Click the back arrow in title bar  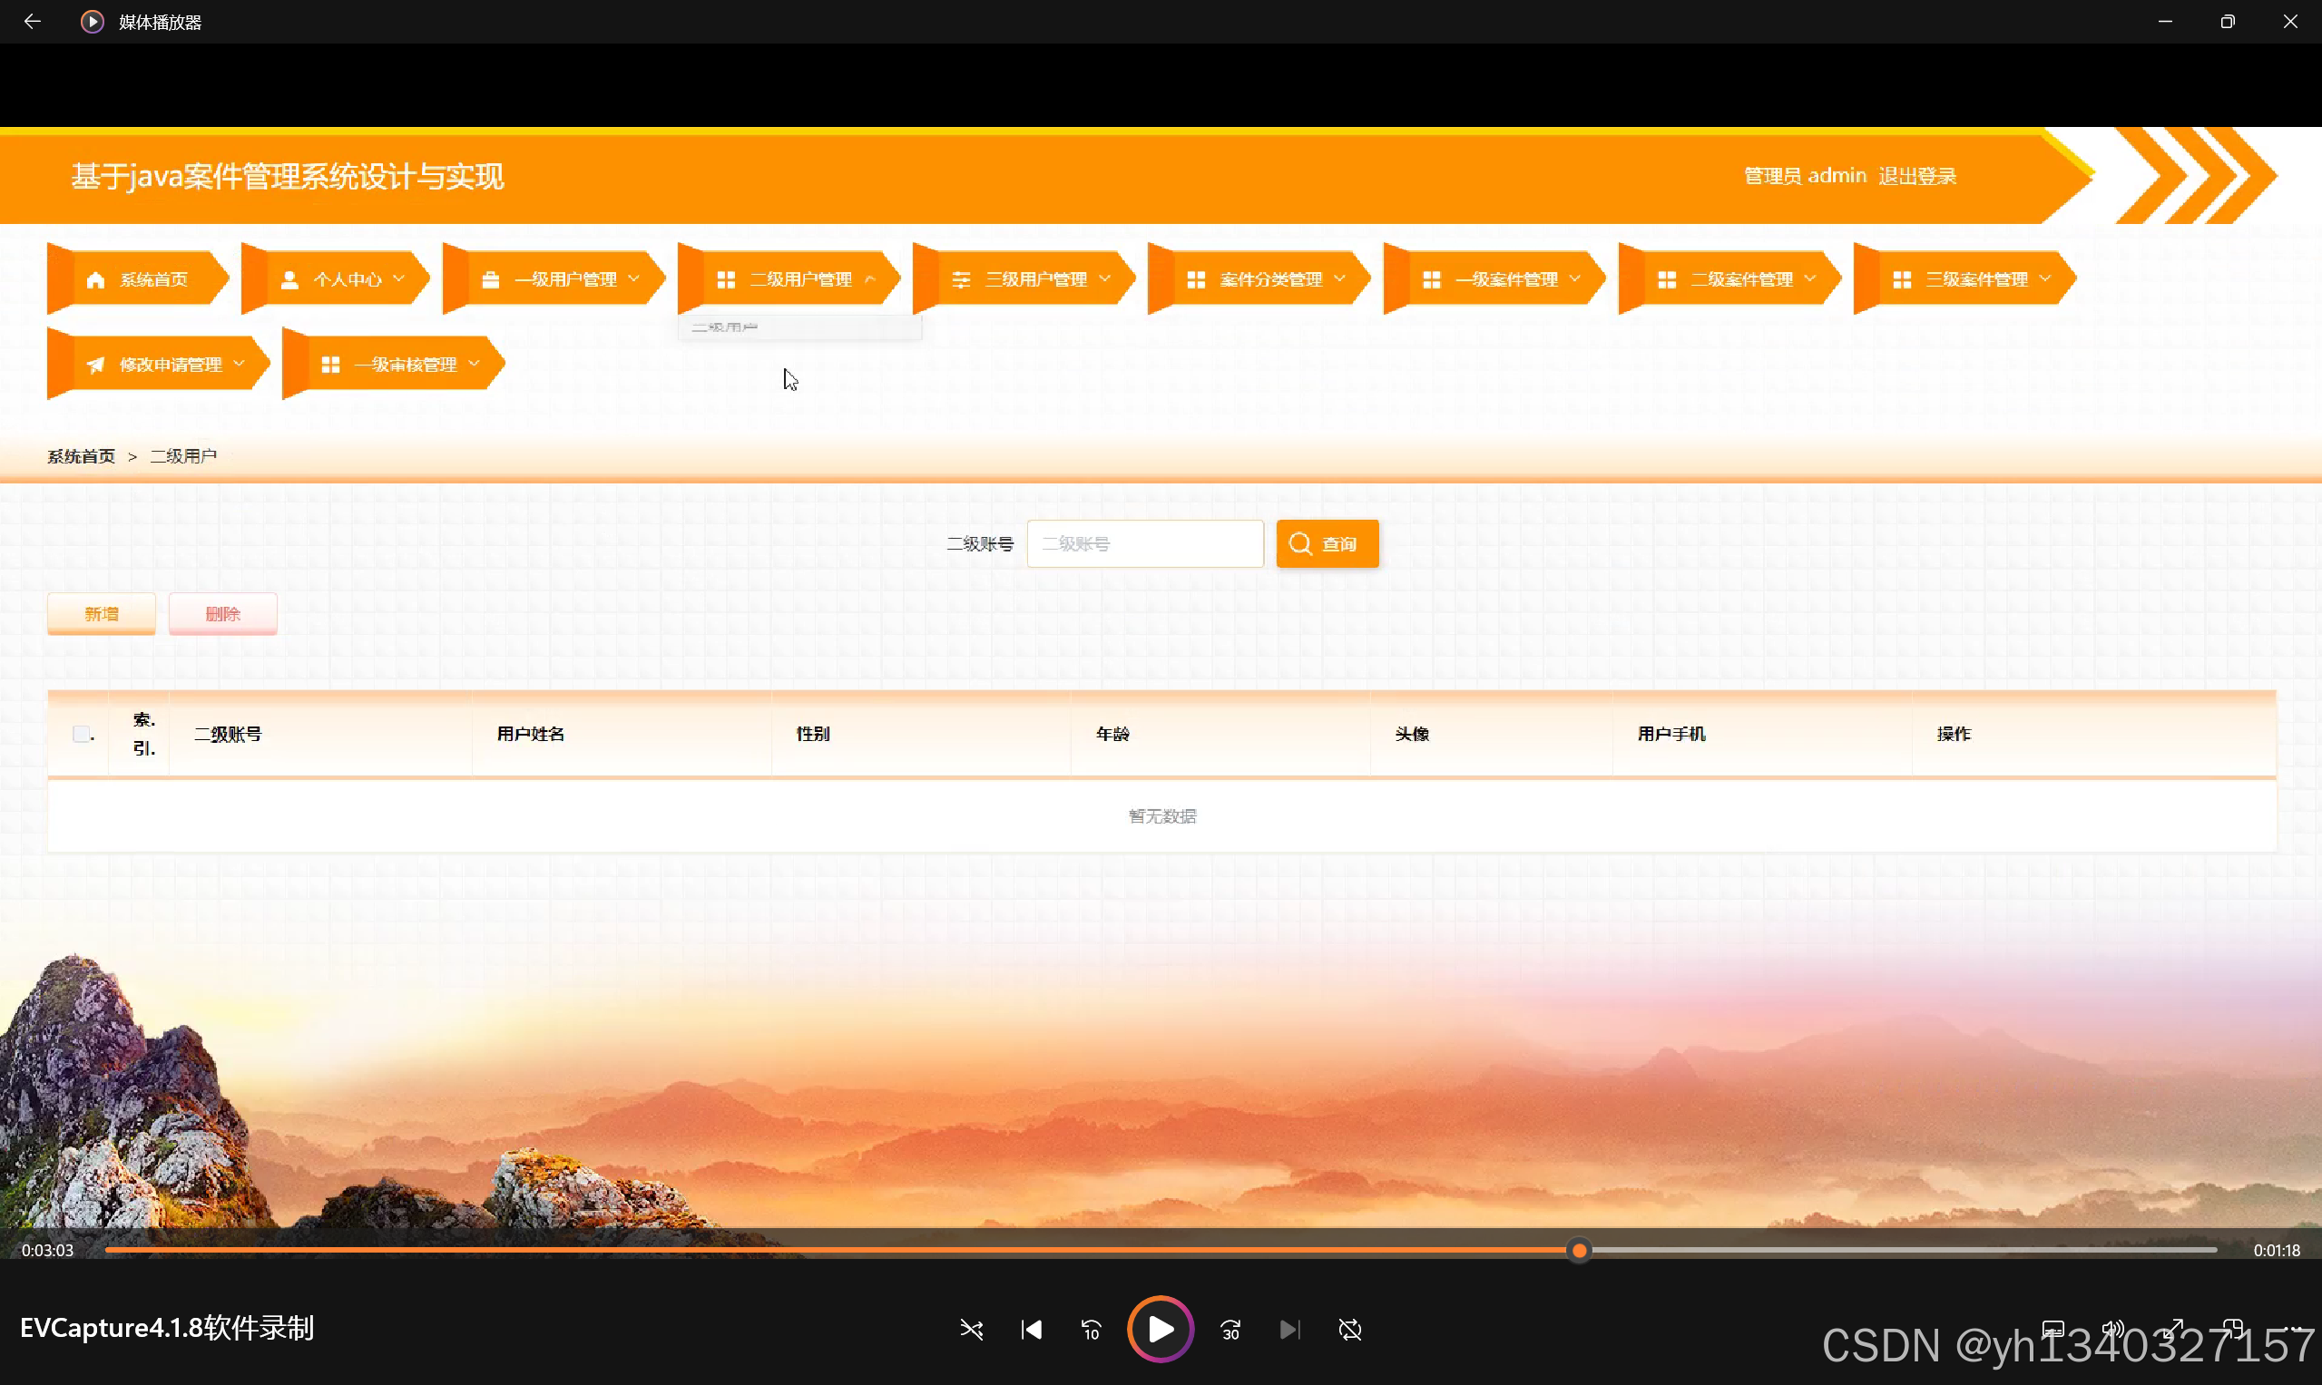pos(32,22)
